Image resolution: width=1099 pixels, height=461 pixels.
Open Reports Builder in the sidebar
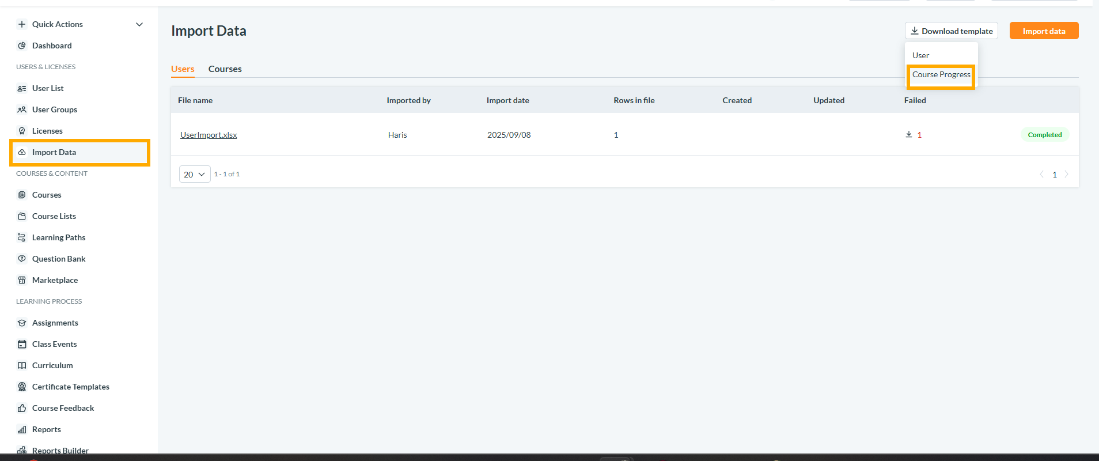pyautogui.click(x=60, y=450)
